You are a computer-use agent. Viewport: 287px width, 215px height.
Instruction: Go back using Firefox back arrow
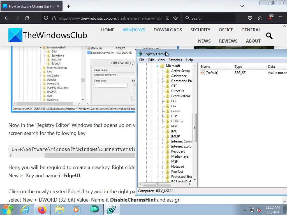(x=7, y=18)
